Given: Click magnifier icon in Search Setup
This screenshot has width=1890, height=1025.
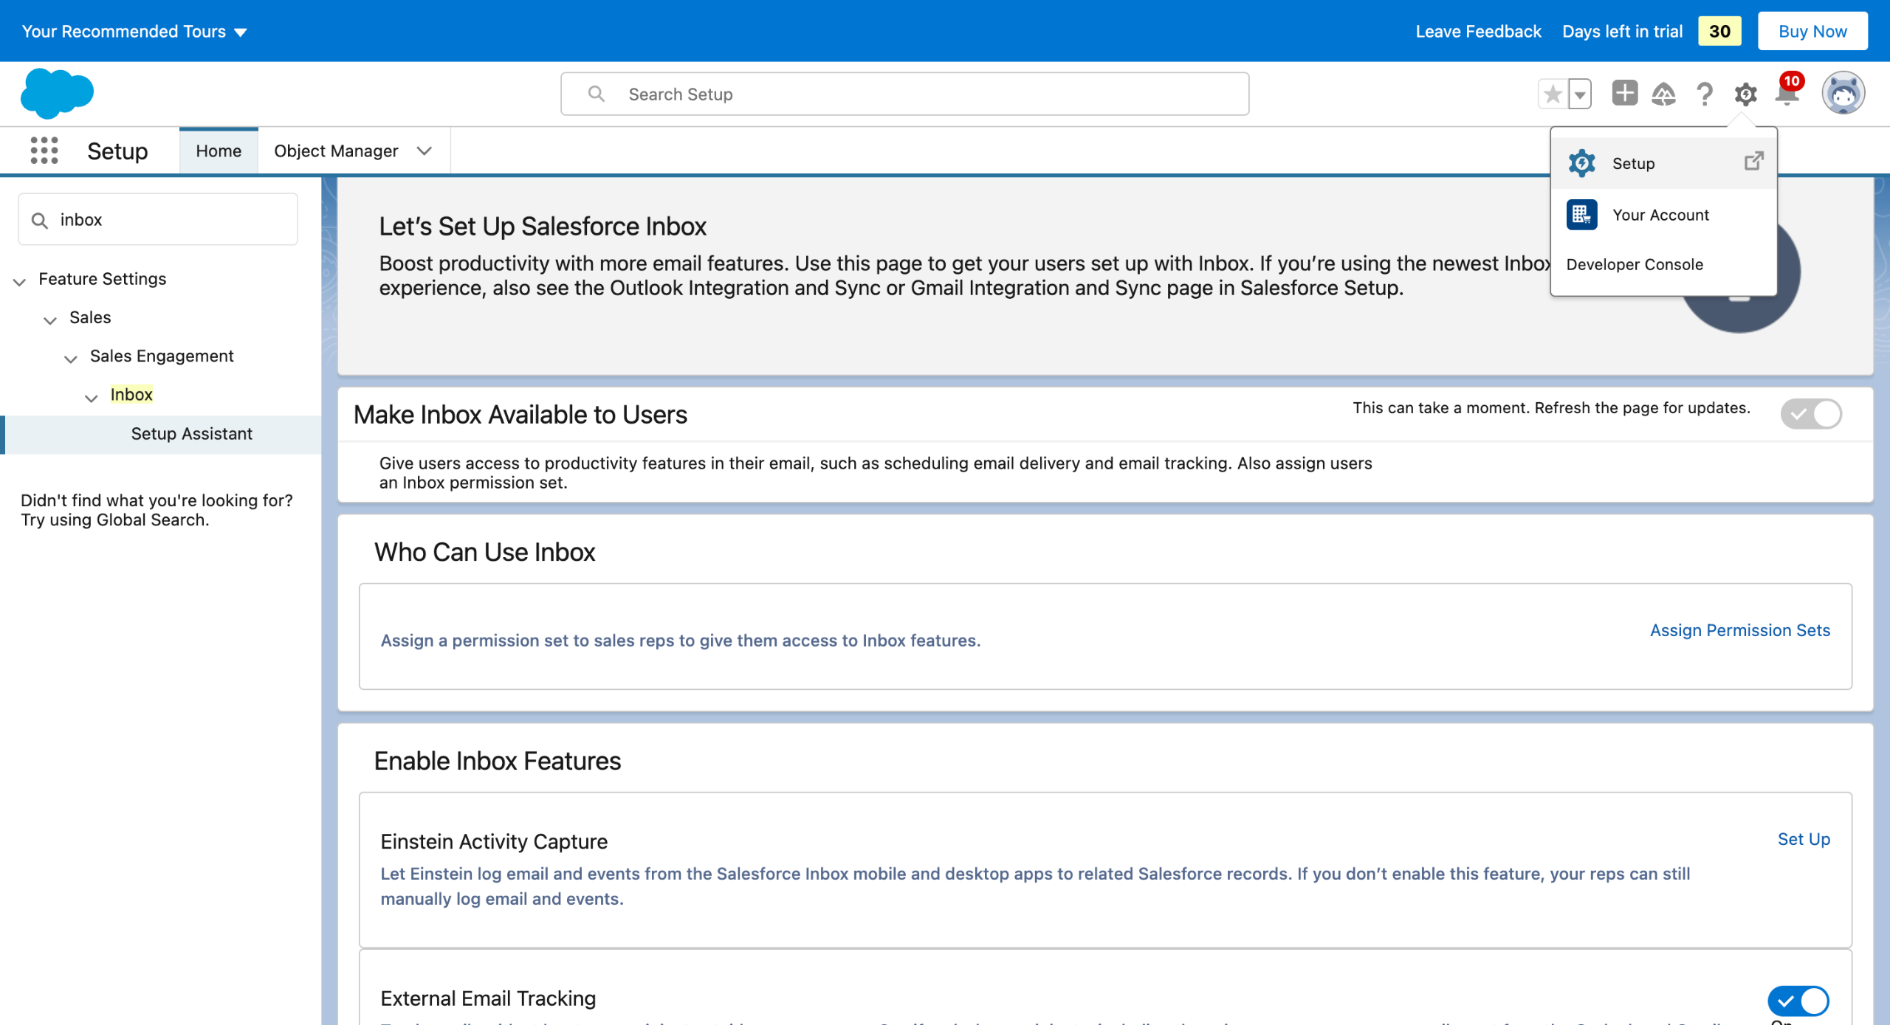Looking at the screenshot, I should (x=596, y=94).
